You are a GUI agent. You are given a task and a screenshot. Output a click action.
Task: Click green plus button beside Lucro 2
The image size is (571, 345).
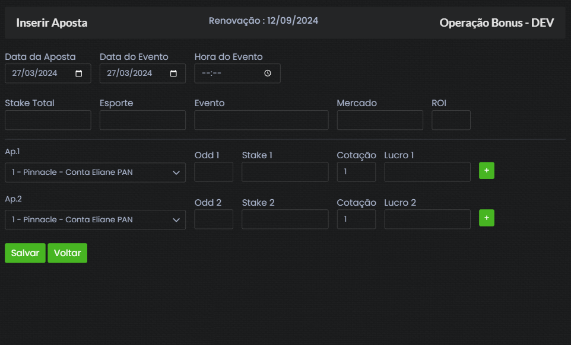click(x=487, y=218)
